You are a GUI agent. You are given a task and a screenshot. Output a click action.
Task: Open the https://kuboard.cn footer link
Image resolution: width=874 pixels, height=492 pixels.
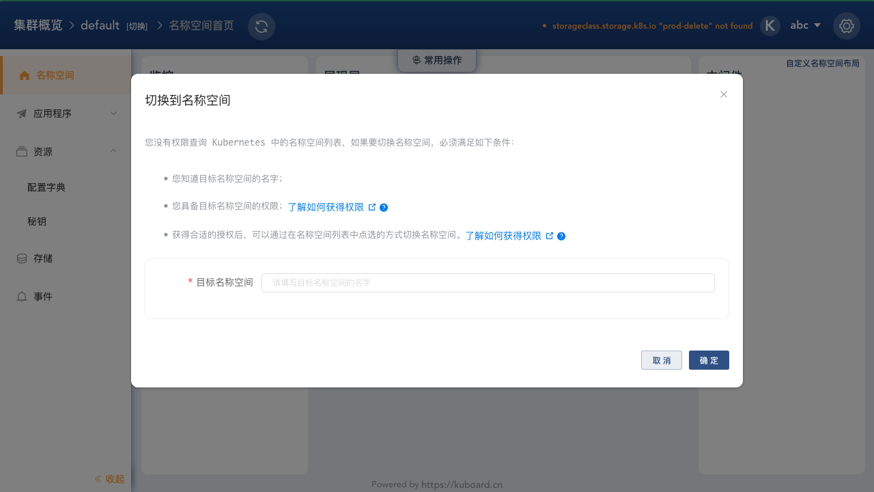click(462, 484)
